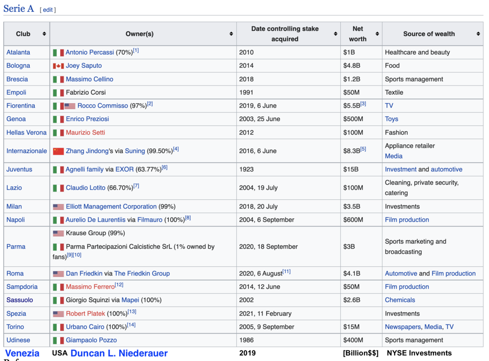Sort table by Owner(s) column arrows
Viewport: 489px width, 361px height.
[x=231, y=34]
